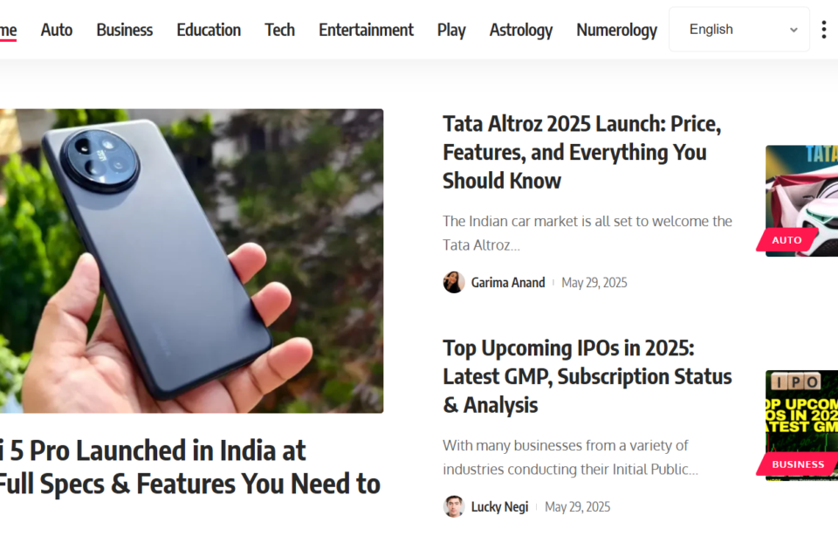
Task: Go to the Numerology section
Action: [x=617, y=30]
